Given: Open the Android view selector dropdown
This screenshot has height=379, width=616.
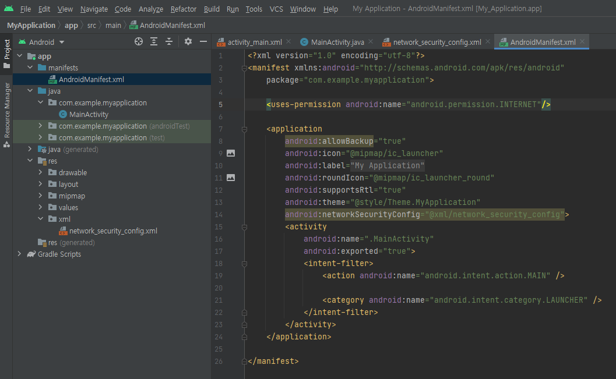Looking at the screenshot, I should 41,42.
